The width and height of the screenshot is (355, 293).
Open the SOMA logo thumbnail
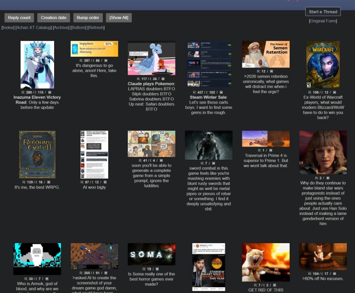coord(152,254)
